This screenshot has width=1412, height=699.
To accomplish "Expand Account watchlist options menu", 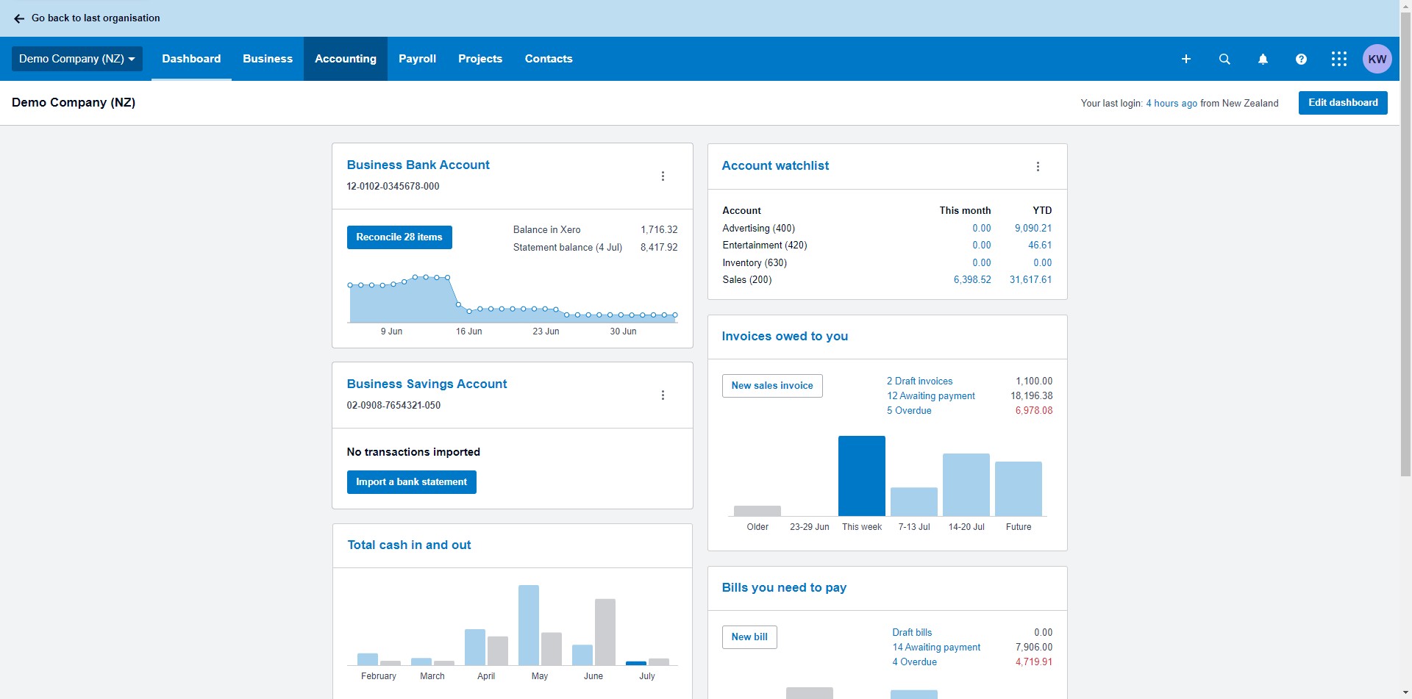I will (x=1038, y=167).
